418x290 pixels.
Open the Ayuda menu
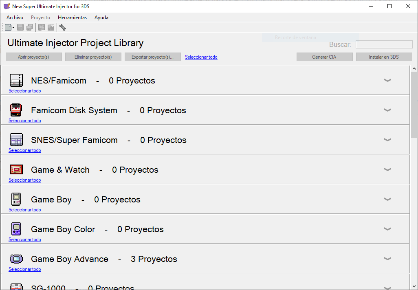tap(101, 18)
